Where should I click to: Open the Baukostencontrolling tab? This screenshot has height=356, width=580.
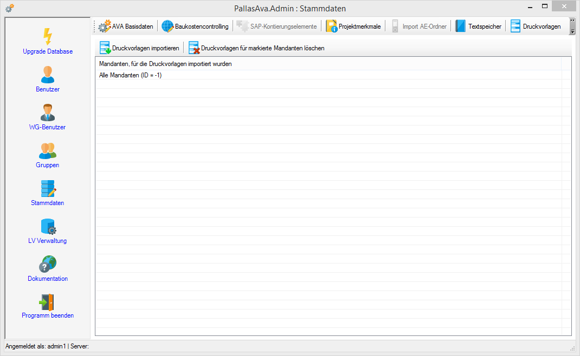(195, 26)
